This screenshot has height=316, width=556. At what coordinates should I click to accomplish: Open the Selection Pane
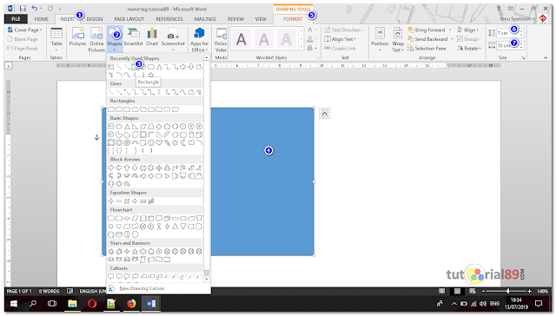[x=427, y=48]
